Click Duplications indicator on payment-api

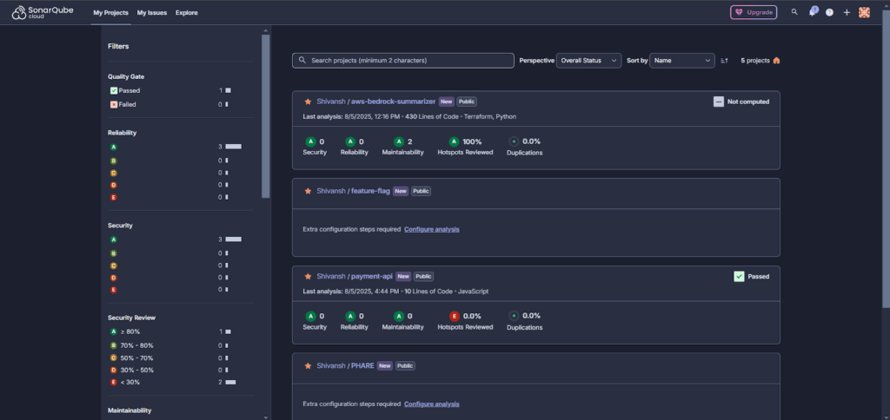point(514,316)
